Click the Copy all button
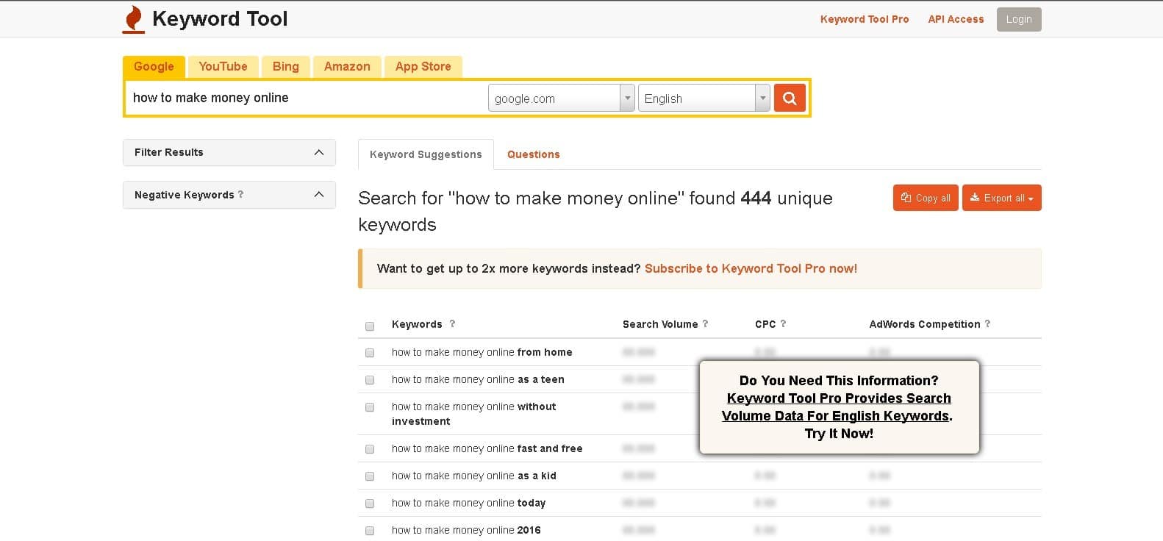 (926, 198)
